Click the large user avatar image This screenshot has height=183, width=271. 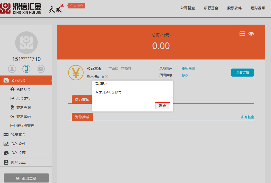tap(26, 43)
